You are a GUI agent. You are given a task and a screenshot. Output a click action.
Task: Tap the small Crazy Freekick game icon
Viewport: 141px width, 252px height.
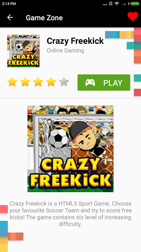point(23,51)
